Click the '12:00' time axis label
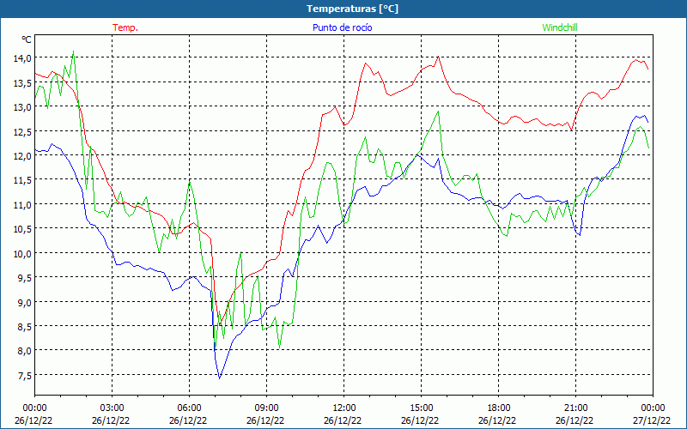This screenshot has width=687, height=429. pyautogui.click(x=344, y=408)
